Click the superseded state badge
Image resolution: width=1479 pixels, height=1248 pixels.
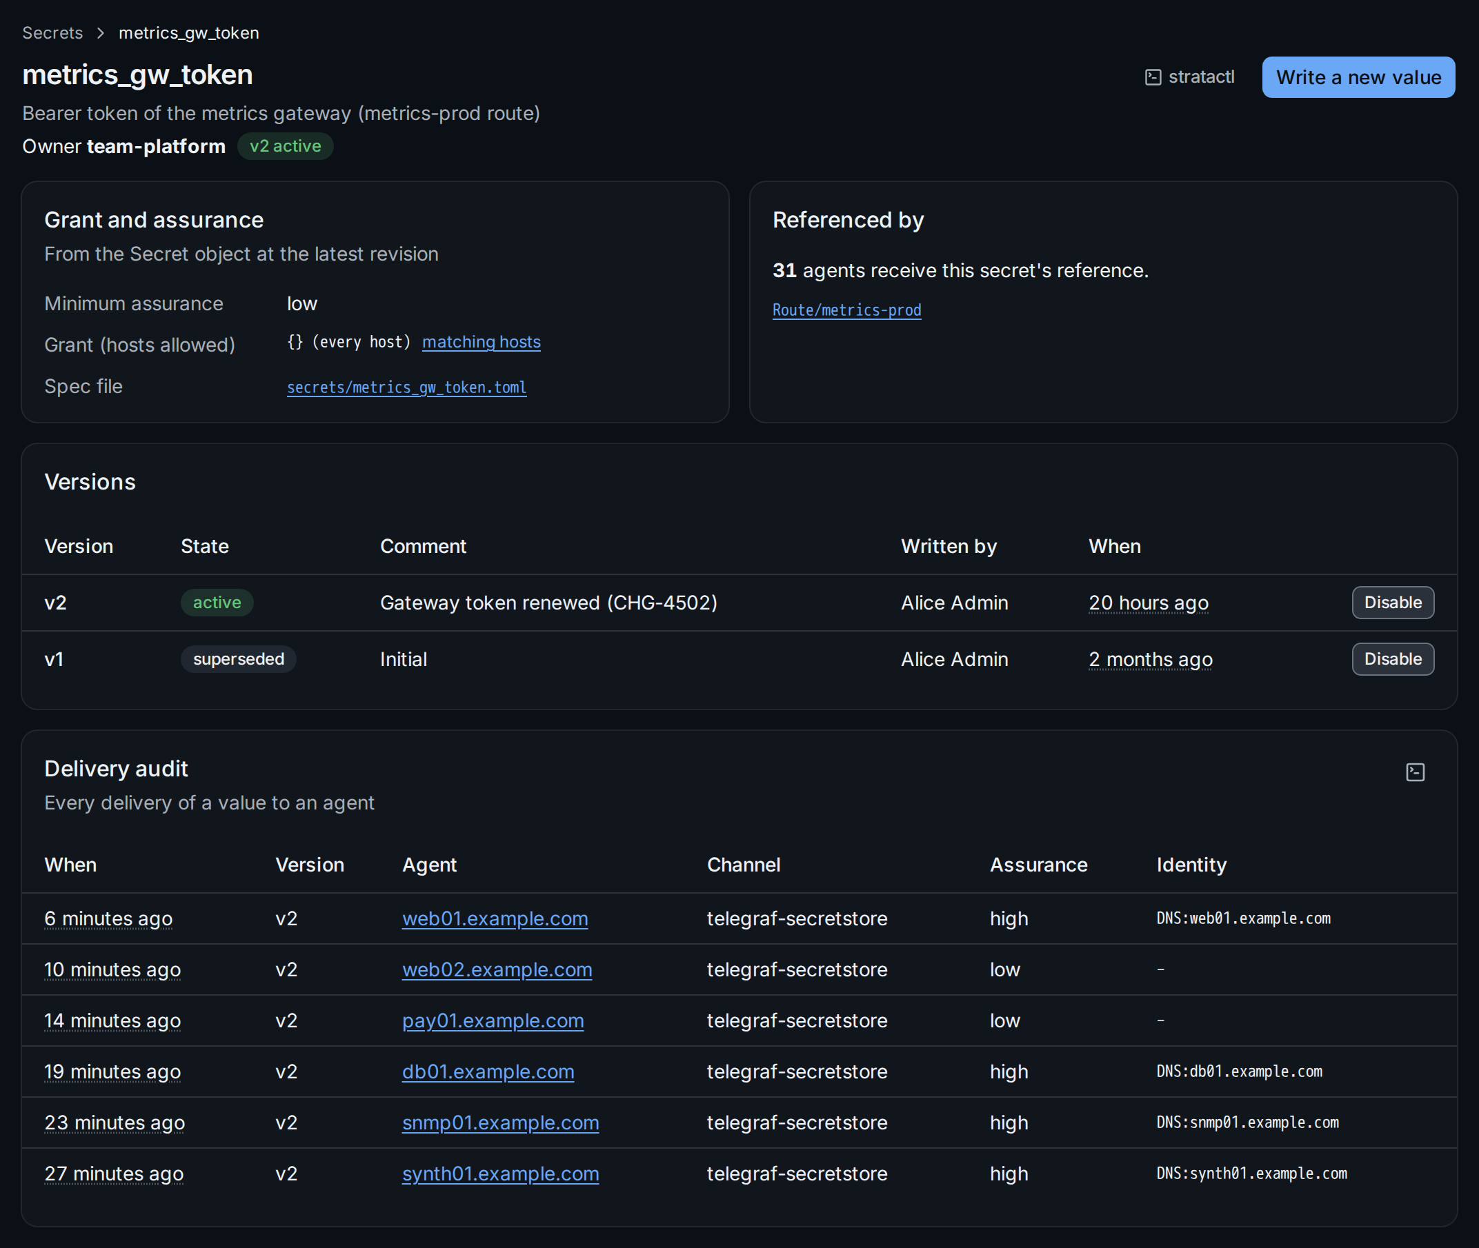click(239, 658)
